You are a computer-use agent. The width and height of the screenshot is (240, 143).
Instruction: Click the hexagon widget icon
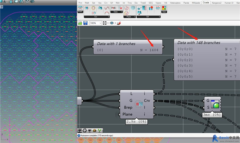[85, 130]
